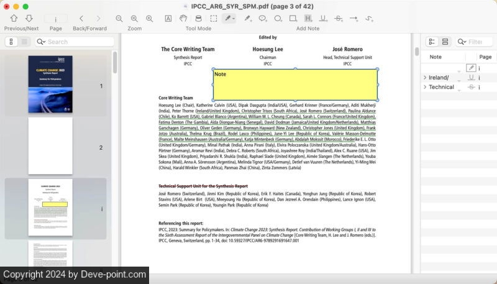Click the Note column header
This screenshot has width=497, height=284.
pos(436,57)
